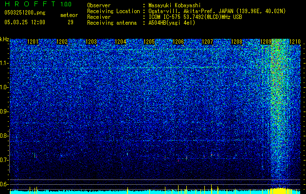The width and height of the screenshot is (306, 194).
Task: Select the filename 0503251200.png
Action: coord(25,13)
